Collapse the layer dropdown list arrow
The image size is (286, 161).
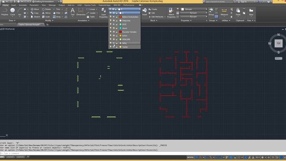[140, 9]
